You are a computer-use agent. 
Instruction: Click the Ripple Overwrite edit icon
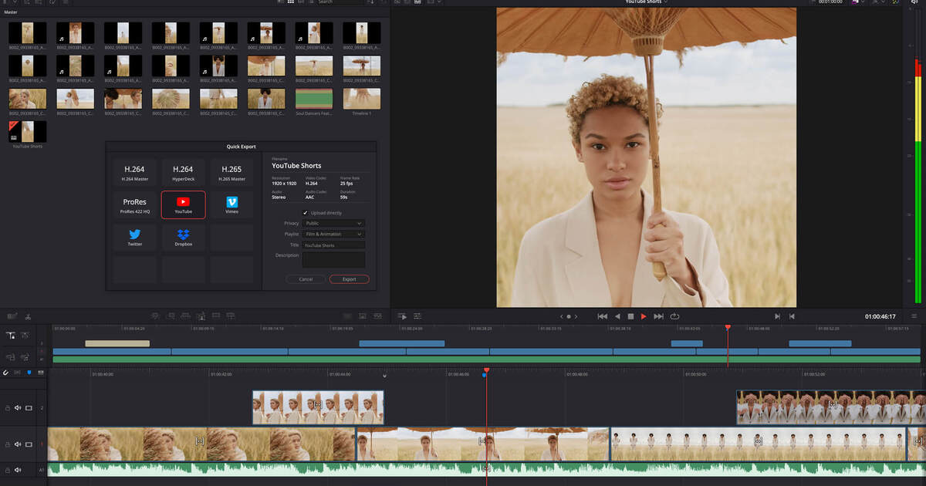(x=186, y=316)
